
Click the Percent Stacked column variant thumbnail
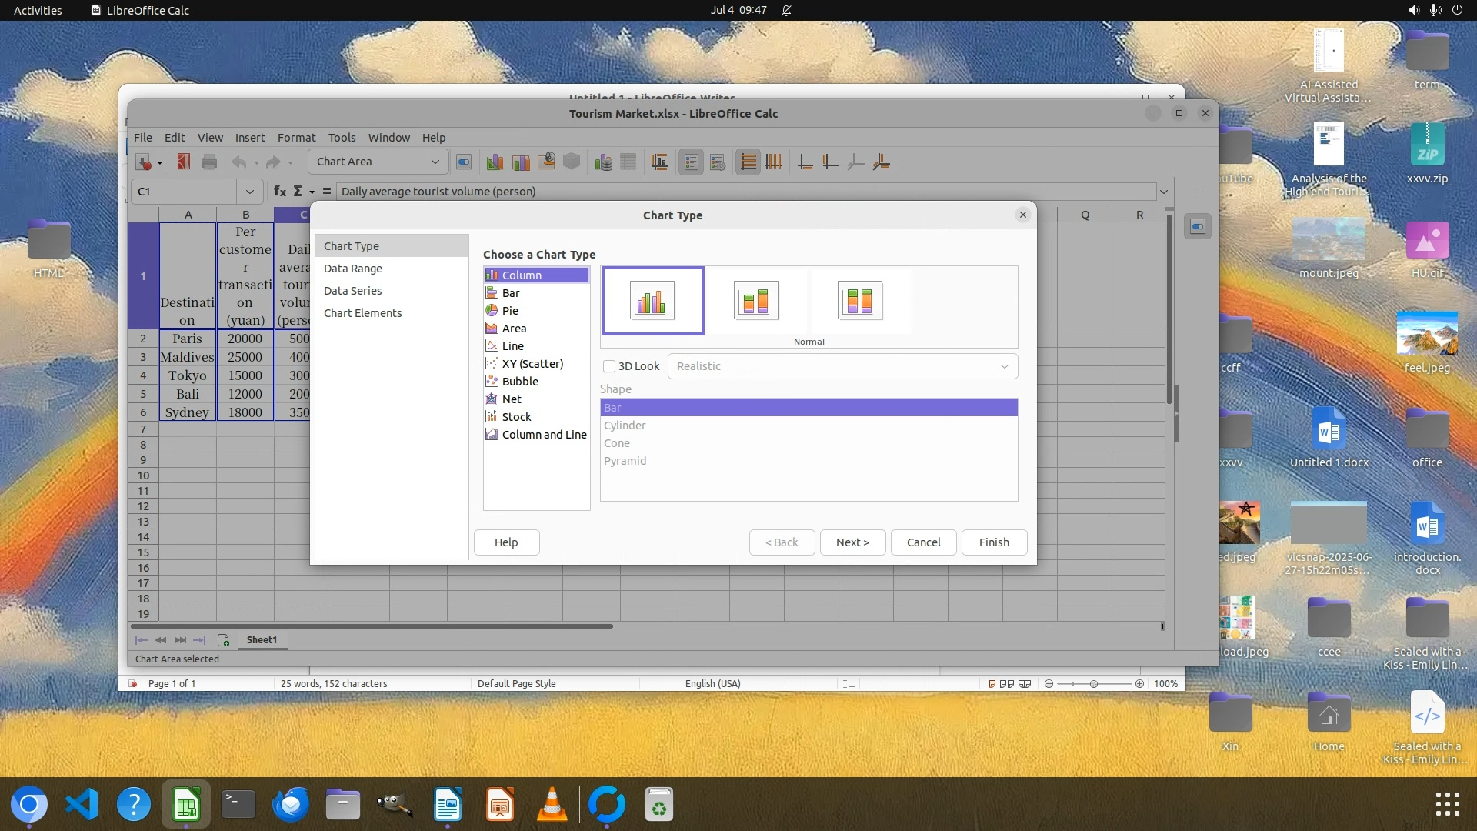pos(859,300)
